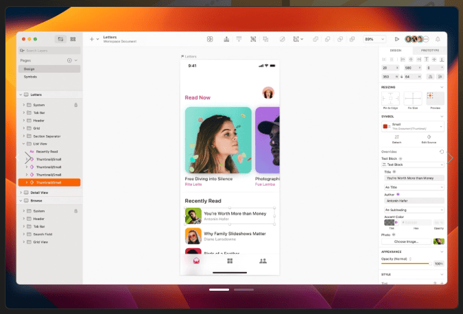Open the As Subheading text style dropdown
463x314 pixels.
(414, 210)
